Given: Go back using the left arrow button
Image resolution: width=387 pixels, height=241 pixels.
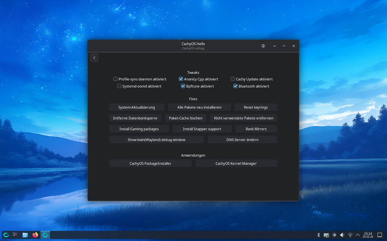Looking at the screenshot, I should (94, 58).
